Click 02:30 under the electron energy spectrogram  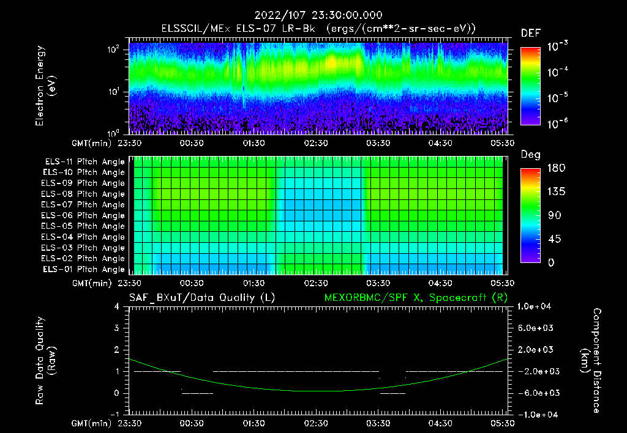pyautogui.click(x=316, y=143)
